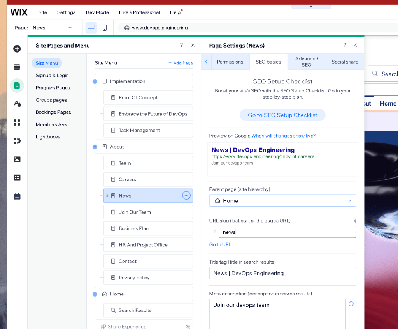The height and width of the screenshot is (329, 398).
Task: Open the My Business puzzle icon
Action: point(17,141)
